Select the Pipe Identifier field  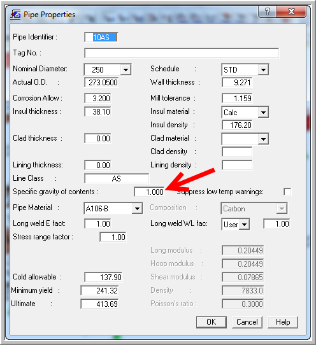[101, 37]
